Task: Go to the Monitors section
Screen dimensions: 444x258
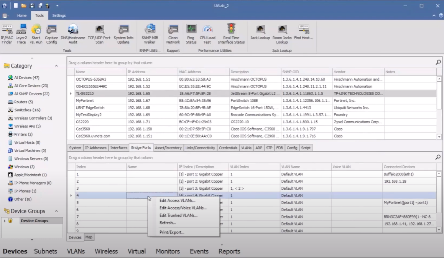Action: point(168,251)
